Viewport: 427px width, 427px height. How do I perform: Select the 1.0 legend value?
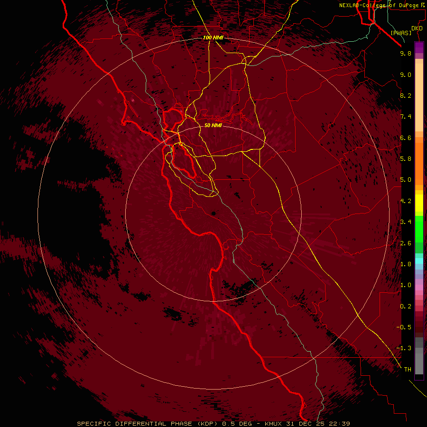[x=406, y=285]
